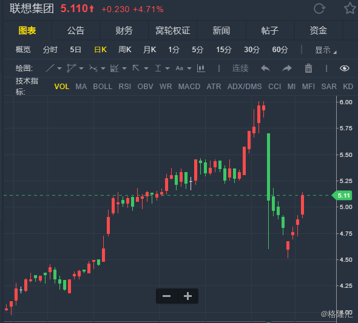The image size is (358, 323).
Task: Toggle the MACD indicator
Action: coord(189,87)
